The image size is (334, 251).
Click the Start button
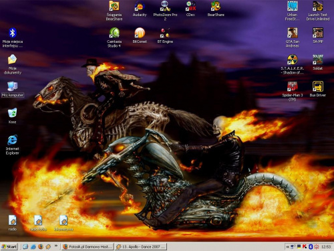click(9, 246)
